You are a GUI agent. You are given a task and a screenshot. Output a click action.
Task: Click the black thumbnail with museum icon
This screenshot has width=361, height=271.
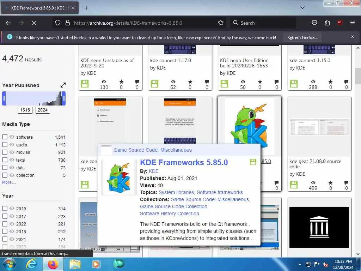click(319, 228)
